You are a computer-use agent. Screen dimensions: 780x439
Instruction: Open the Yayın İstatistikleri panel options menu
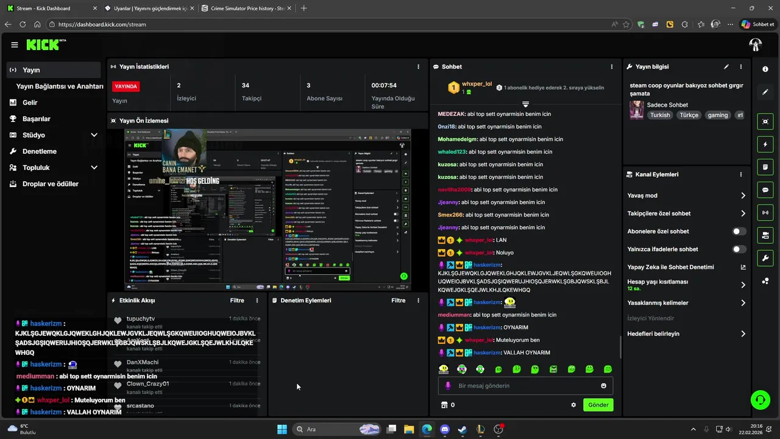(x=418, y=66)
